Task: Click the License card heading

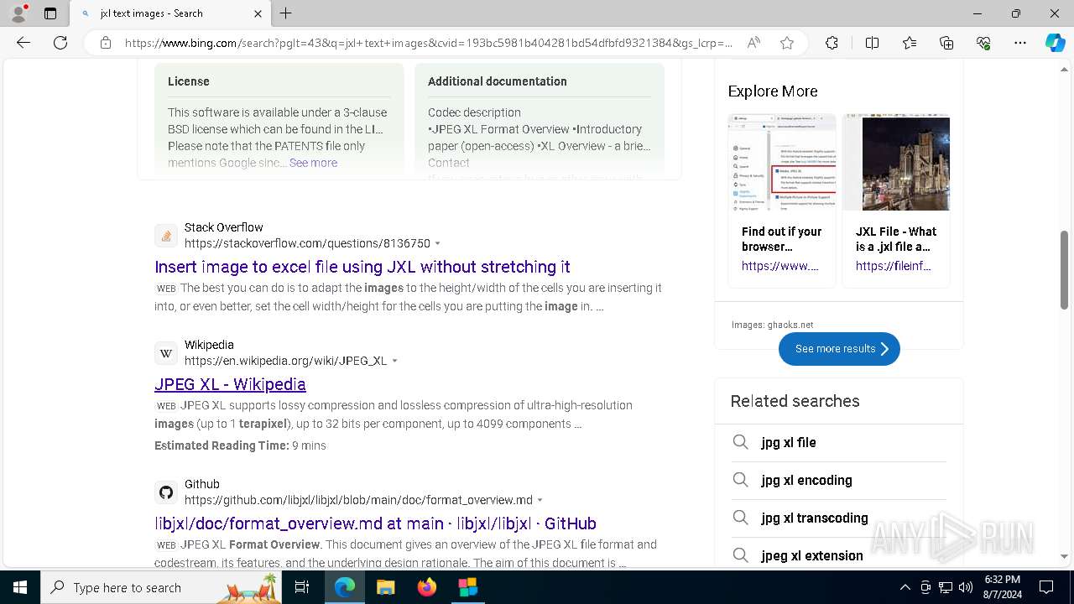Action: click(x=189, y=81)
